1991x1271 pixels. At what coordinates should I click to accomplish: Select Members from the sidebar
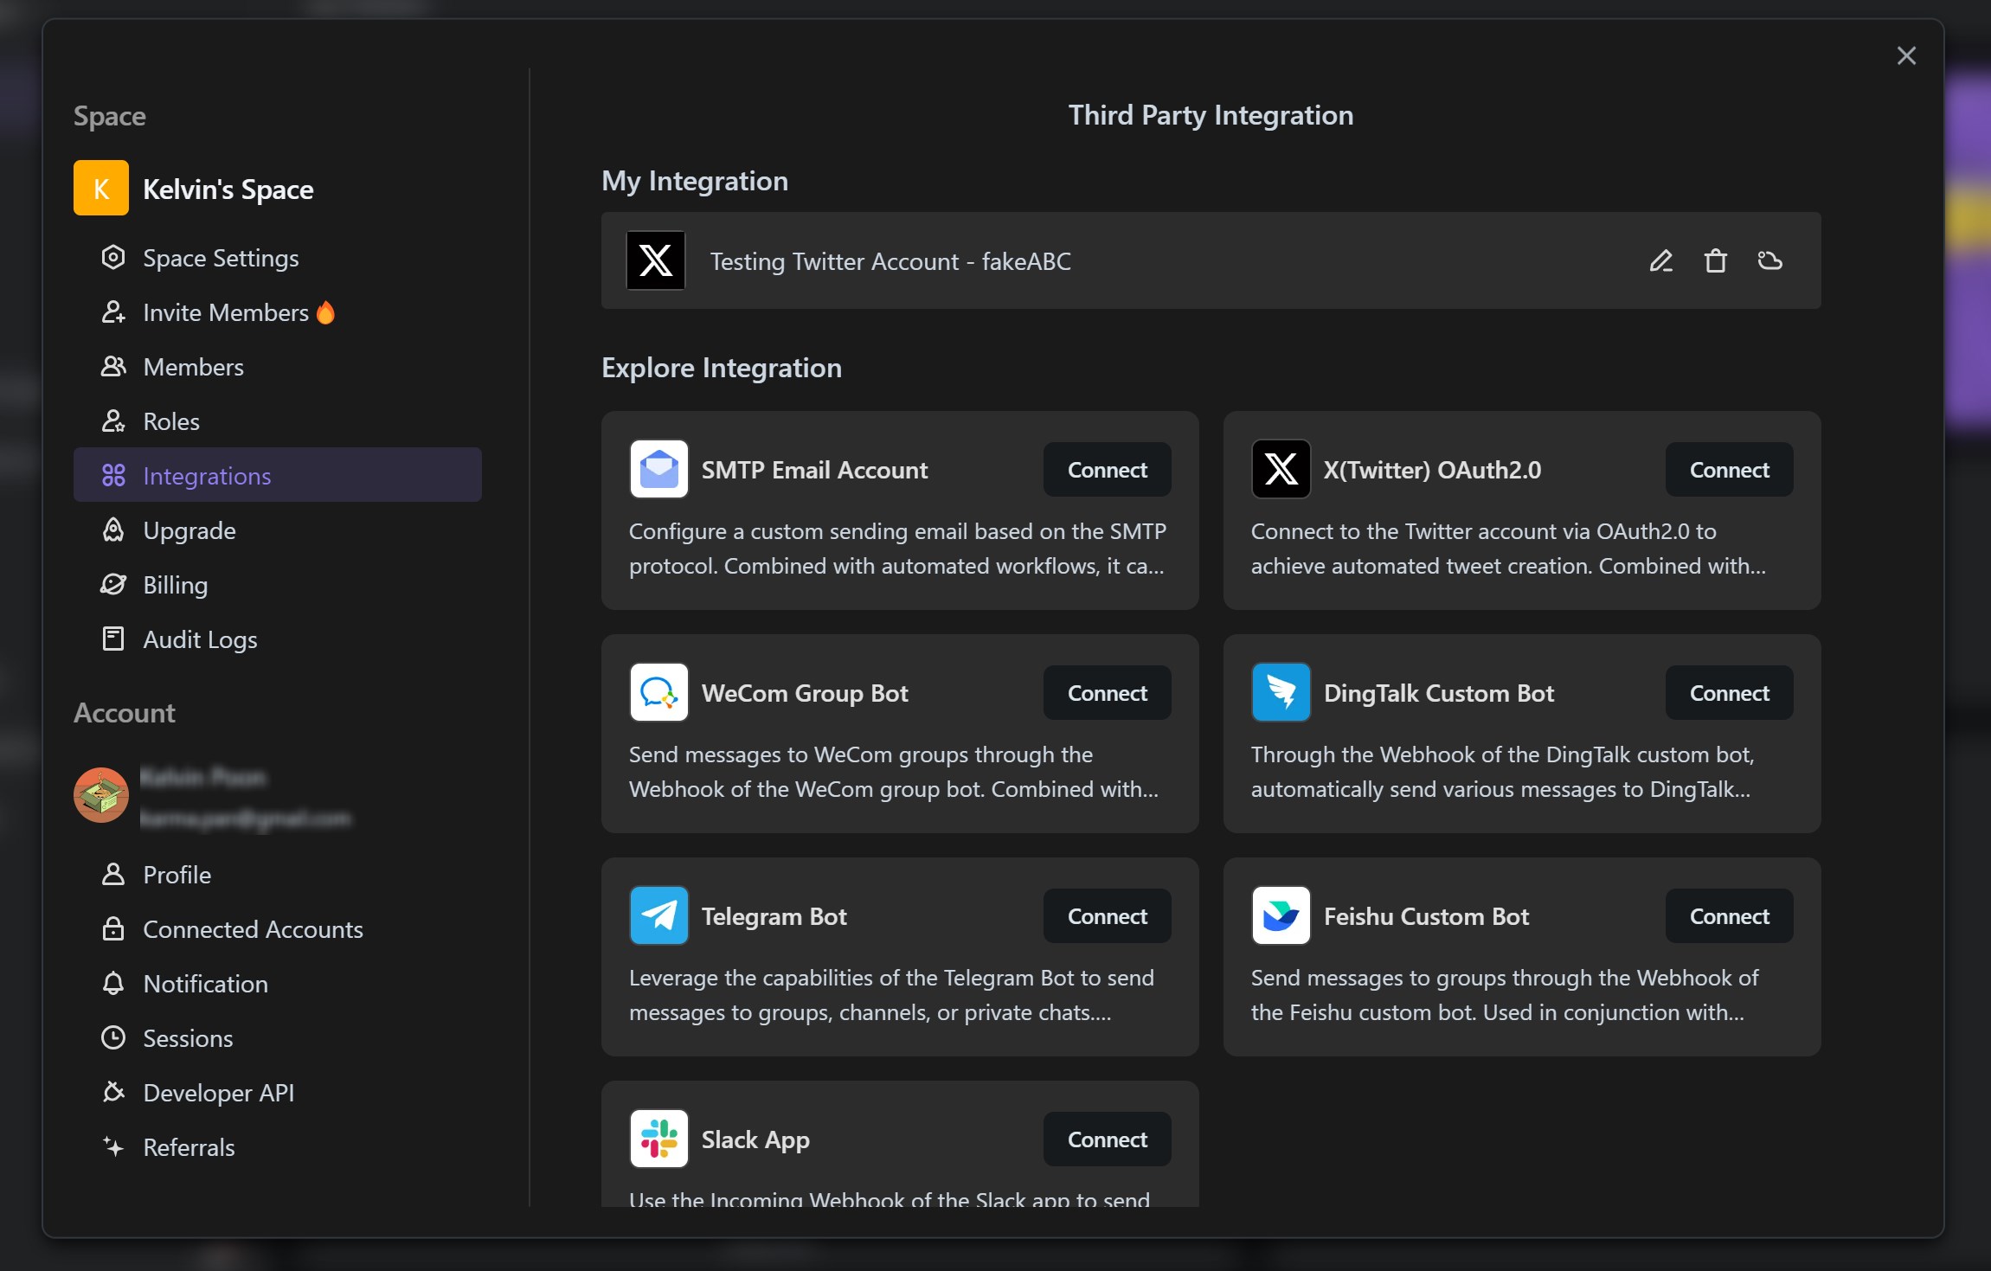coord(193,366)
